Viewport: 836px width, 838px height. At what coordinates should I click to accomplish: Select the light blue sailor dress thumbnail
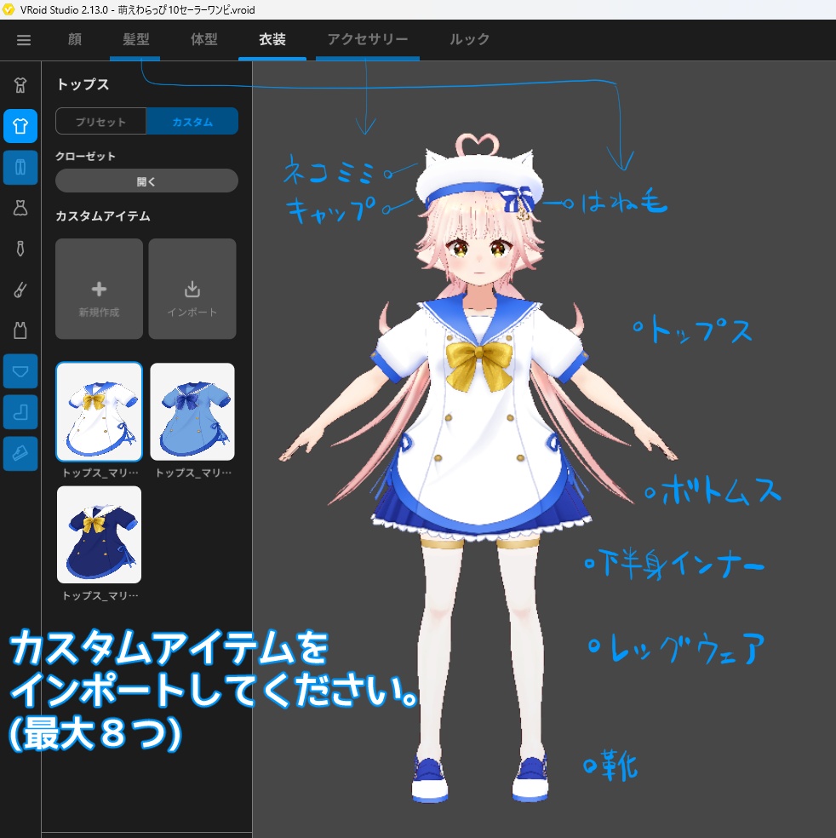point(192,411)
